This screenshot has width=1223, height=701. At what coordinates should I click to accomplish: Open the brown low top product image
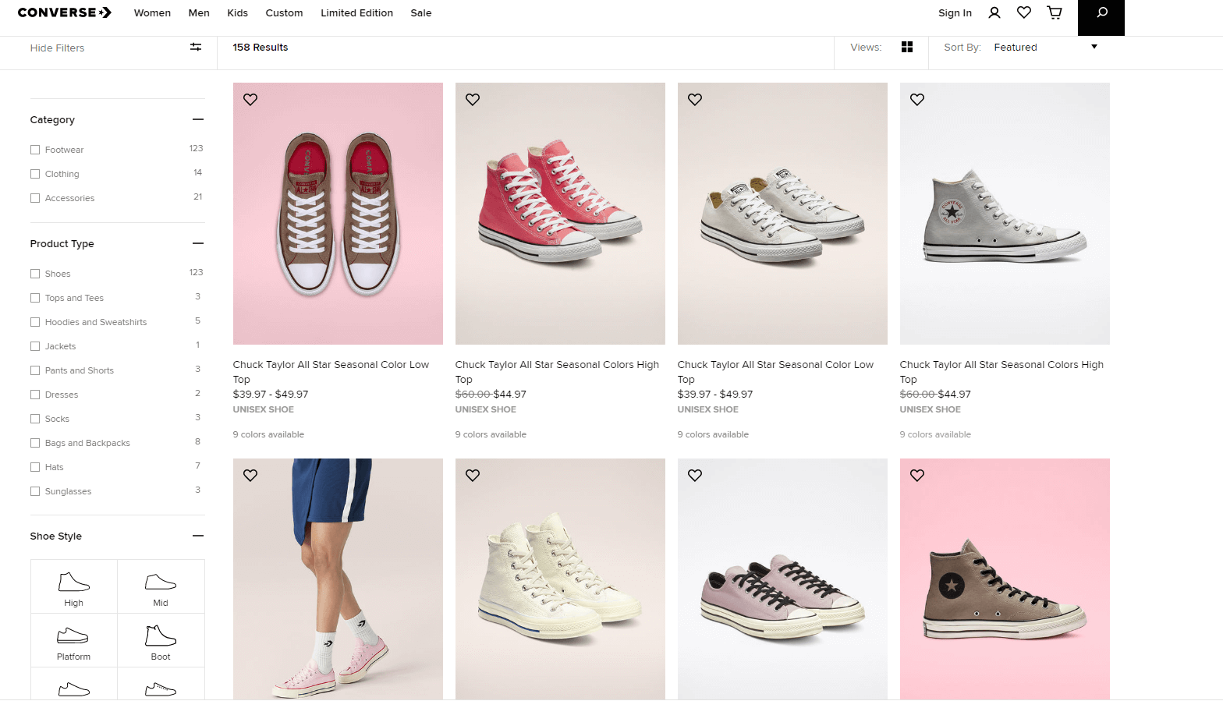tap(338, 214)
